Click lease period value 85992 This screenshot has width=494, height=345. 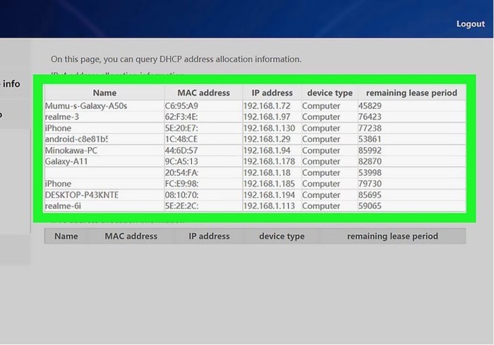370,151
